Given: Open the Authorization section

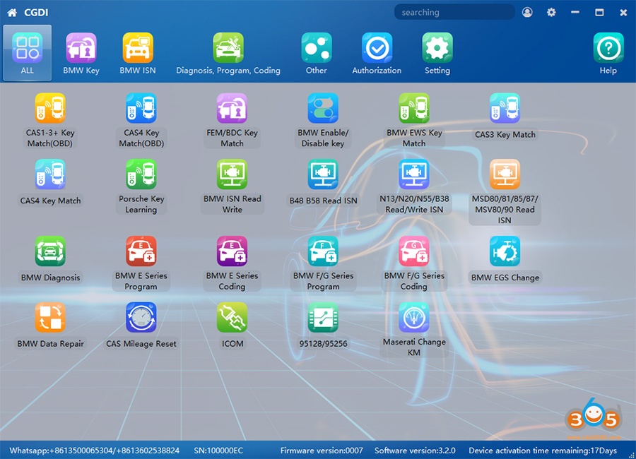Looking at the screenshot, I should 377,53.
